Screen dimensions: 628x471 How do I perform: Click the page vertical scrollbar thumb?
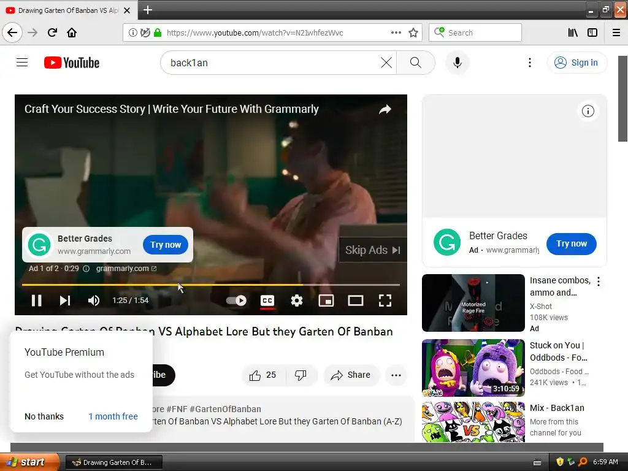622,99
